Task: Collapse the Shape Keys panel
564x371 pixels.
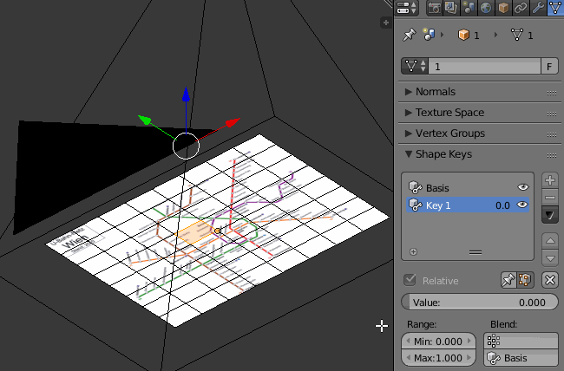Action: (x=443, y=154)
